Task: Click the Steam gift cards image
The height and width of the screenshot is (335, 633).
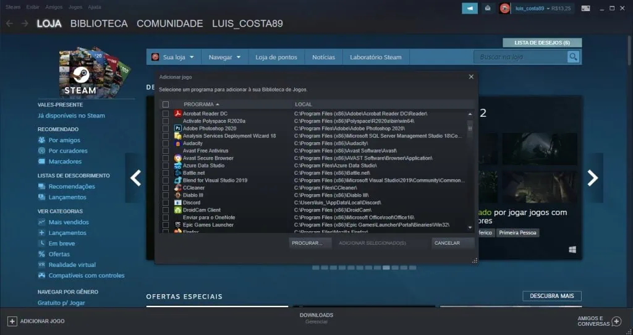Action: (94, 72)
